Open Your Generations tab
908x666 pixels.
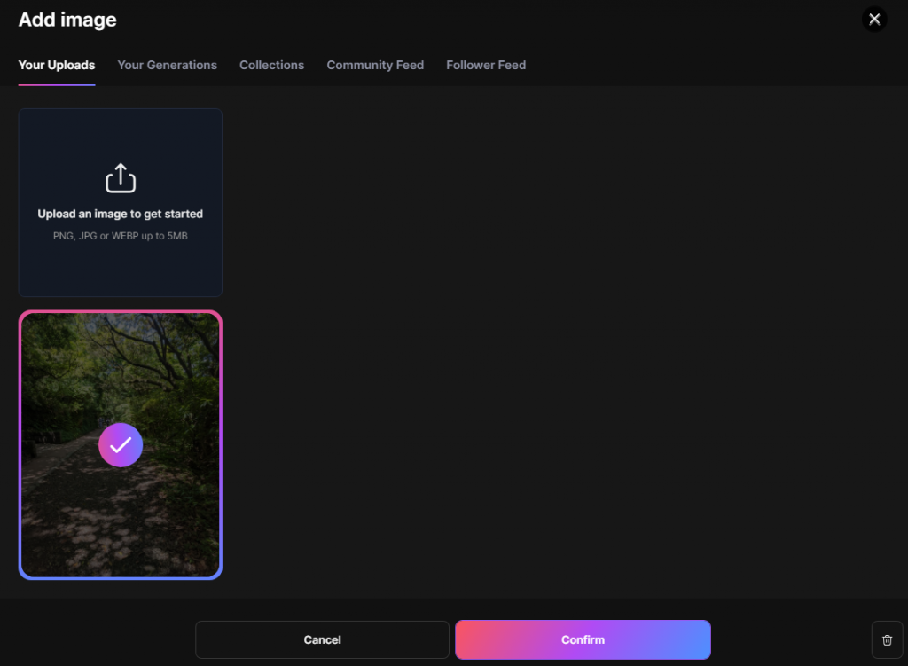click(168, 65)
